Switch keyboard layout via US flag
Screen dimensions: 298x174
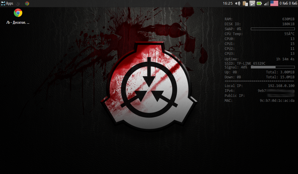coord(274,3)
